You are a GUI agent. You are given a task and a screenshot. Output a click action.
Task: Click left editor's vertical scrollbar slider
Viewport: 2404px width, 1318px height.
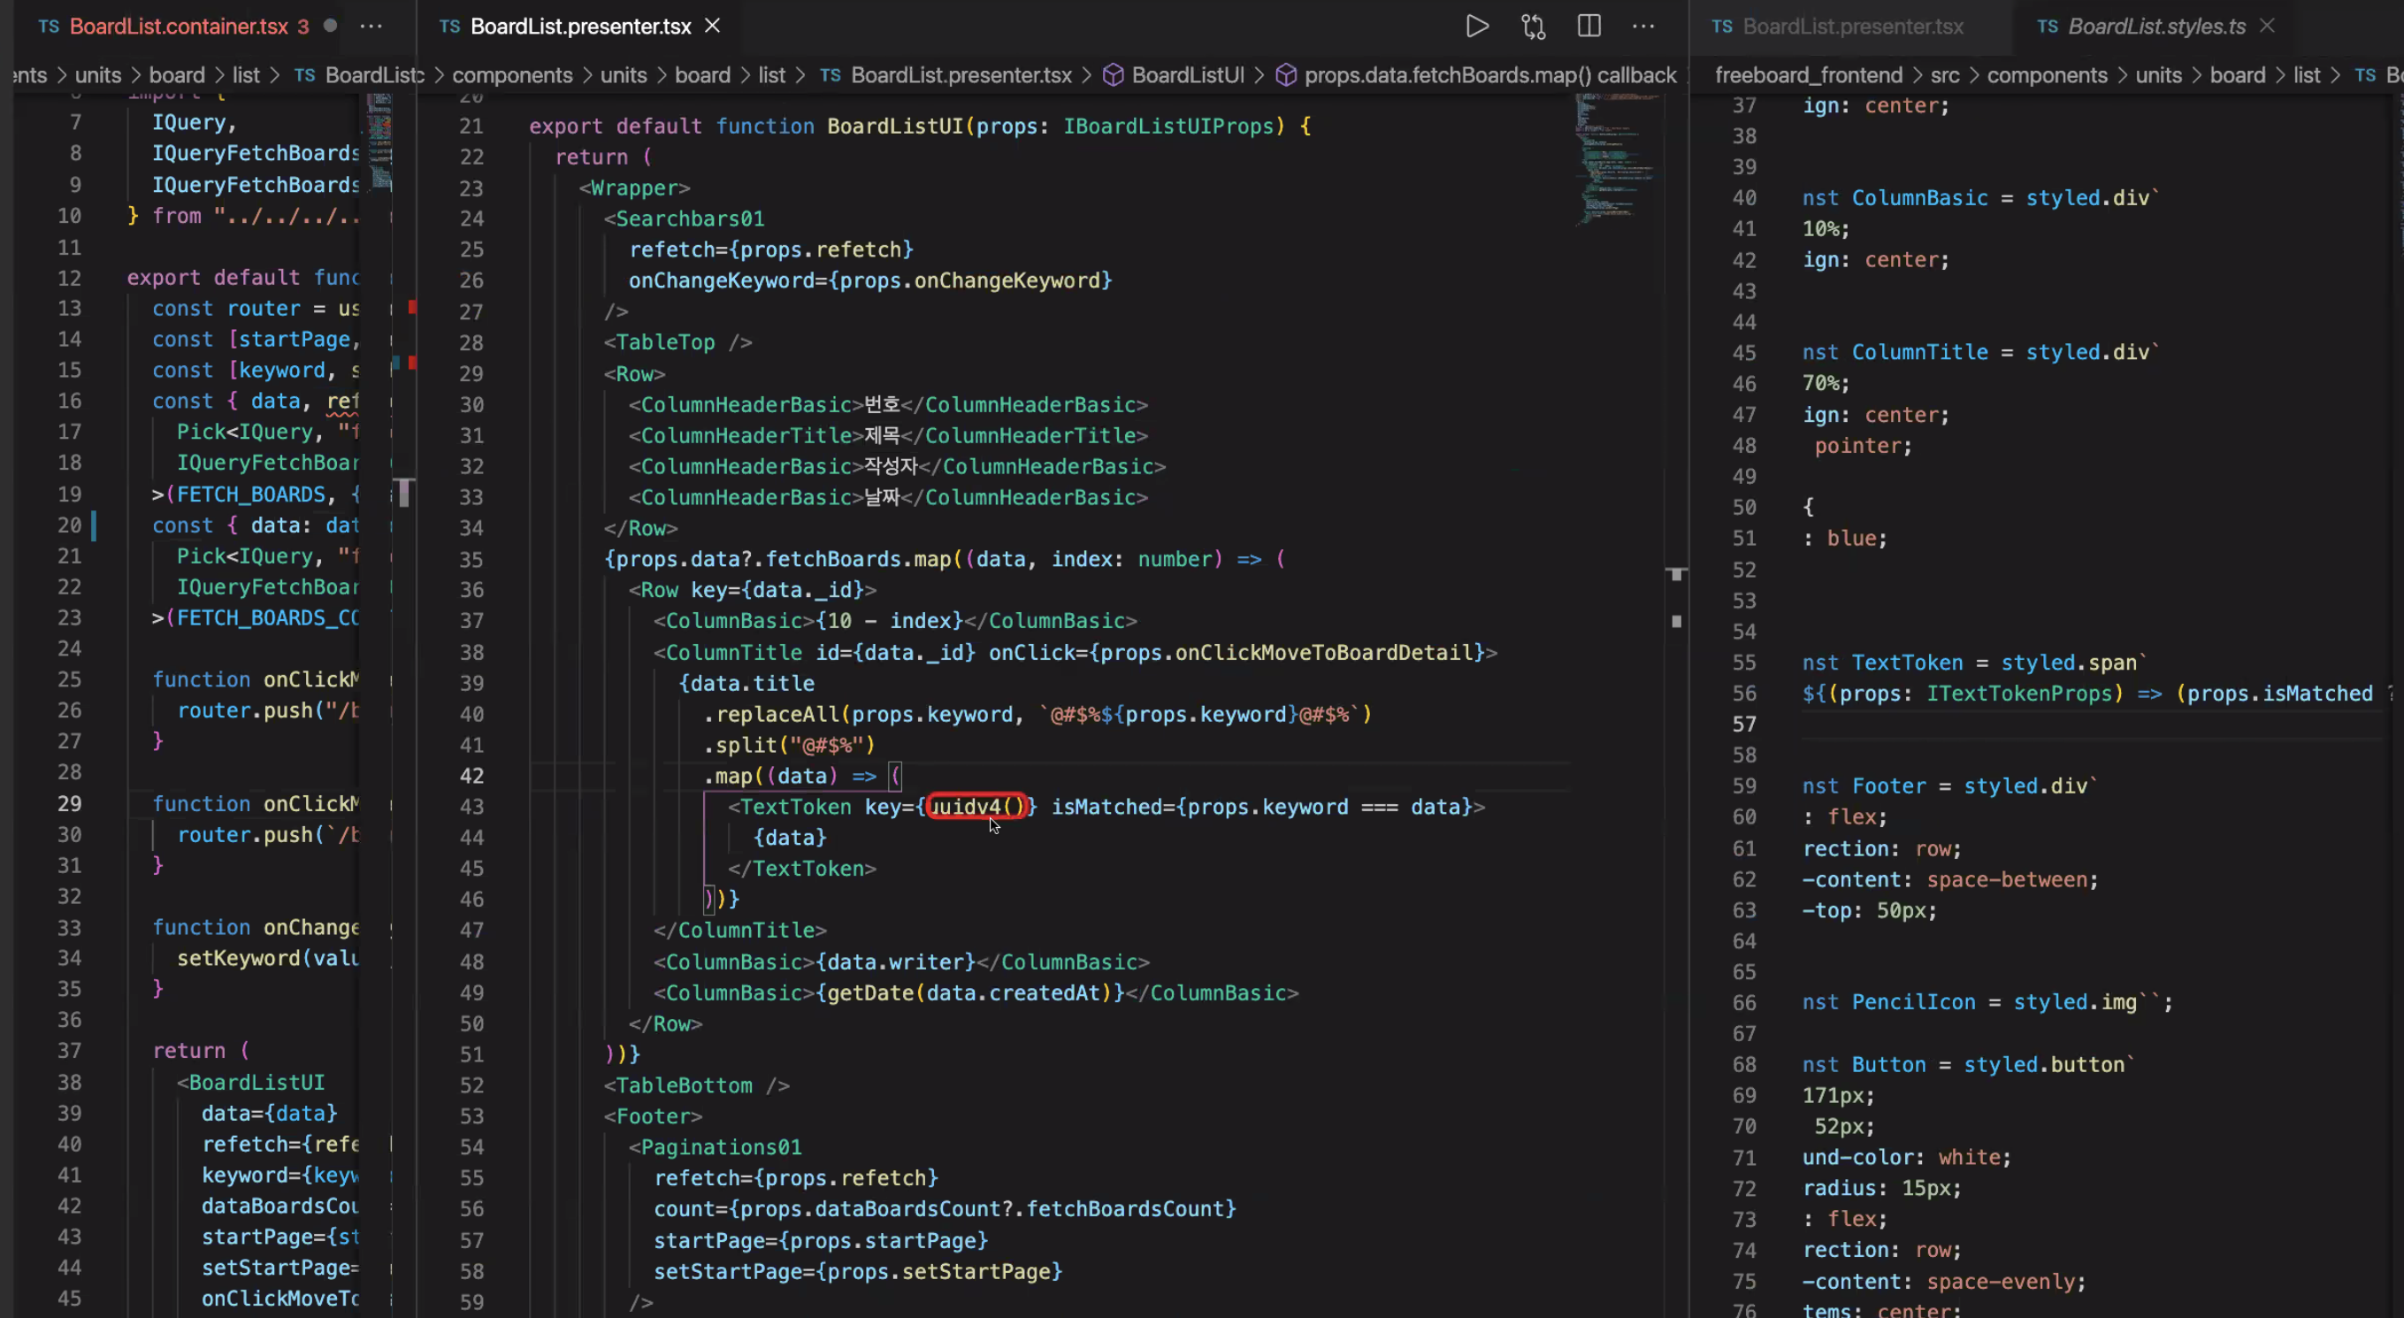404,492
